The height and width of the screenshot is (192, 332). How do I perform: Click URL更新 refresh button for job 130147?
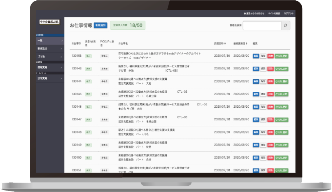tap(282, 119)
